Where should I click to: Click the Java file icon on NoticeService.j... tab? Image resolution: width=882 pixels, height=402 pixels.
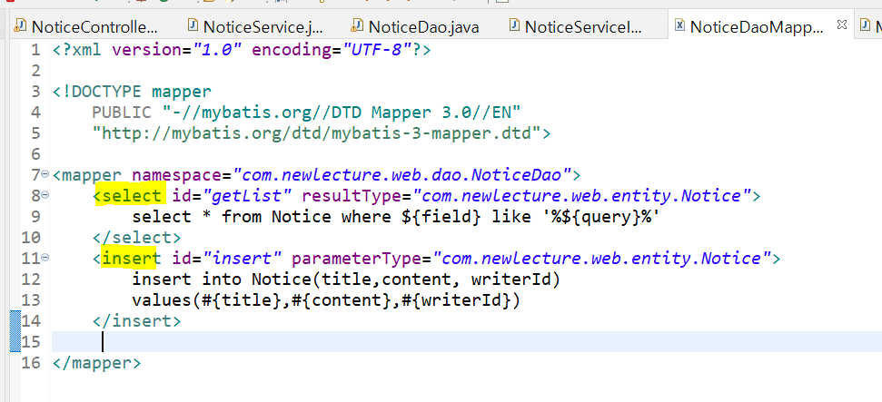pos(193,25)
